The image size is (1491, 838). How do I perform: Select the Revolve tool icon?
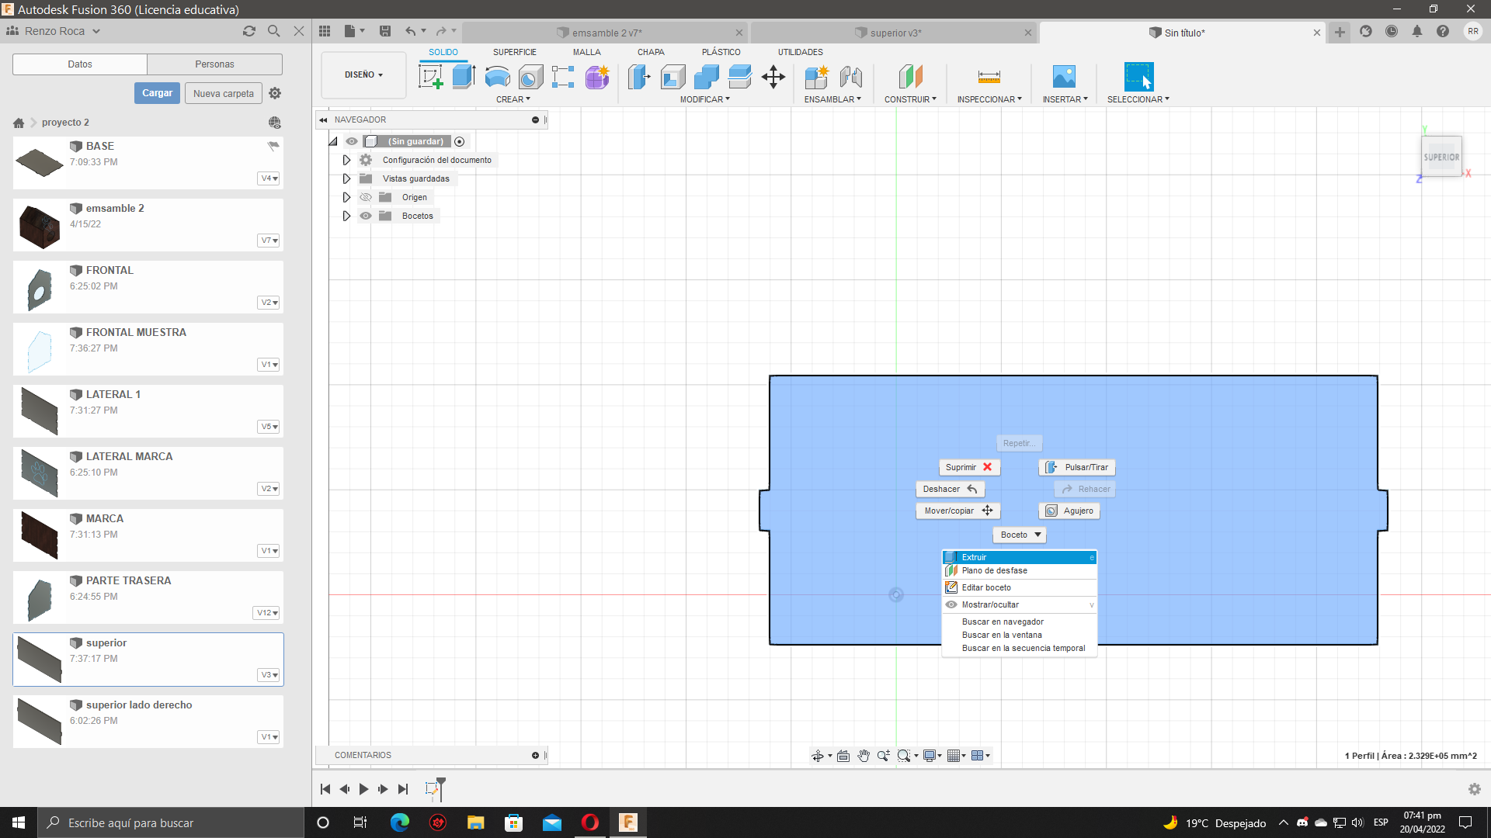point(497,77)
